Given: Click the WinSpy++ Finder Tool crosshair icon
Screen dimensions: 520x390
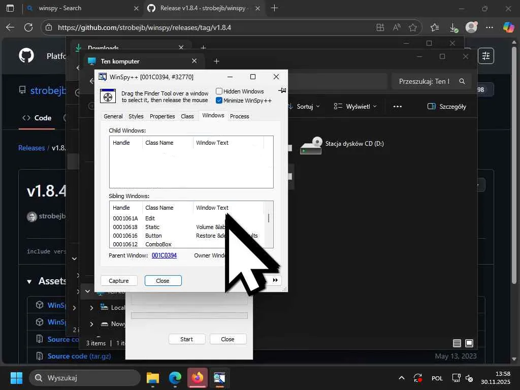Looking at the screenshot, I should coord(108,96).
